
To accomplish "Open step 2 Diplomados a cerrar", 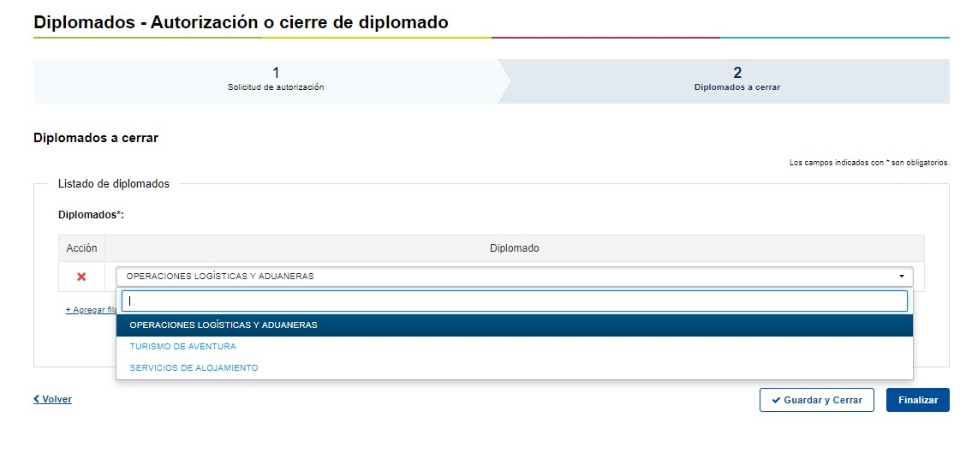I will (736, 80).
